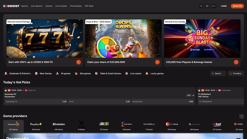Go to Live Sports section
Image resolution: width=247 pixels, height=139 pixels.
tap(36, 6)
